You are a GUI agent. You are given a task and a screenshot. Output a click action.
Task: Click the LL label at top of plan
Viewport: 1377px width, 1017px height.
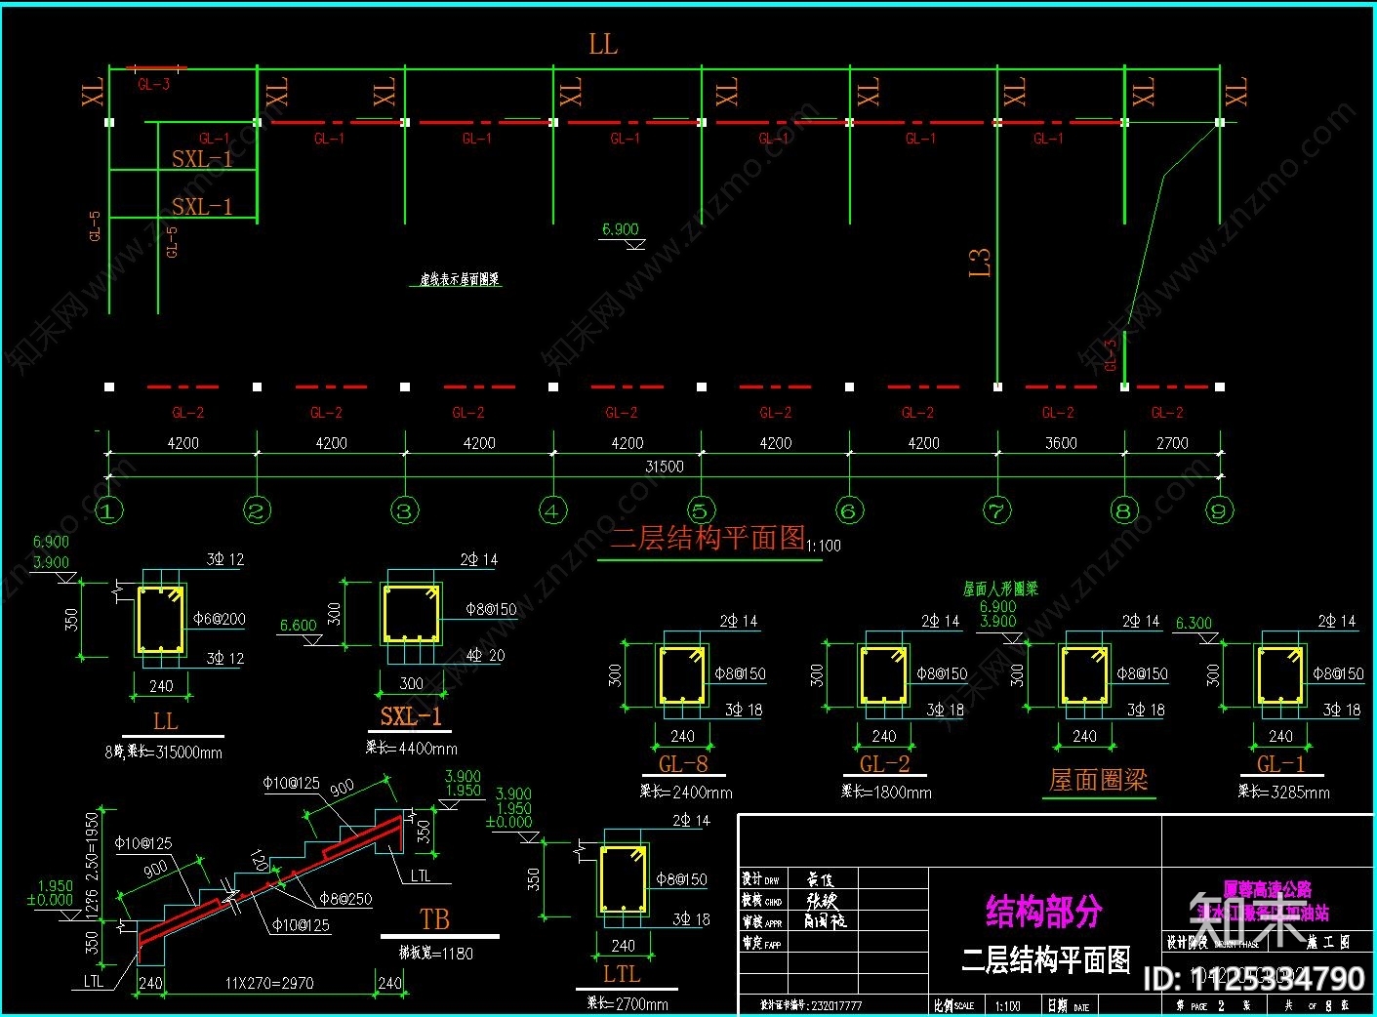coord(603,44)
